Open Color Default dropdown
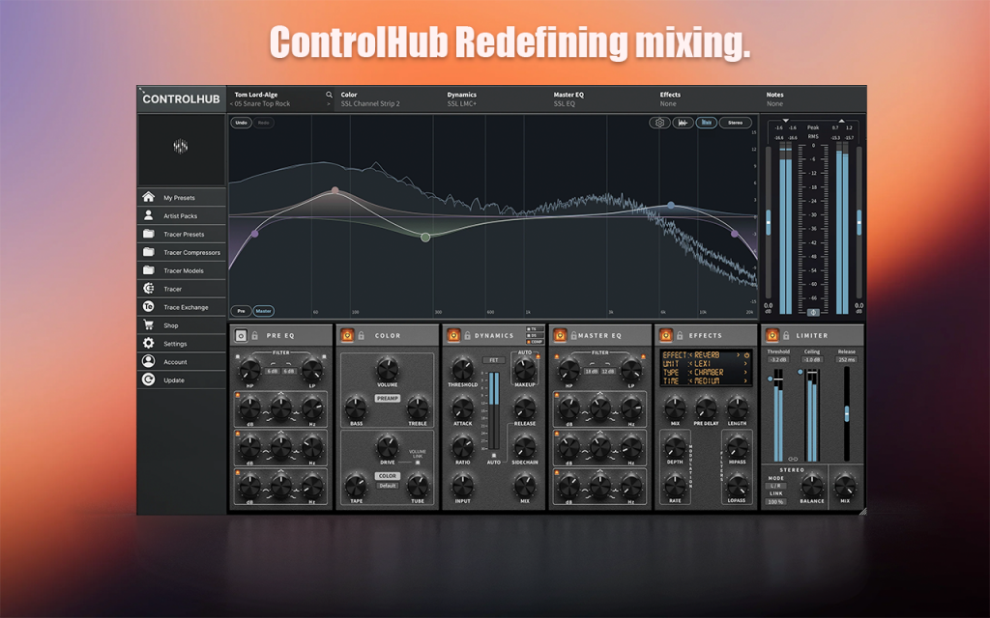Viewport: 990px width, 618px height. [x=387, y=486]
